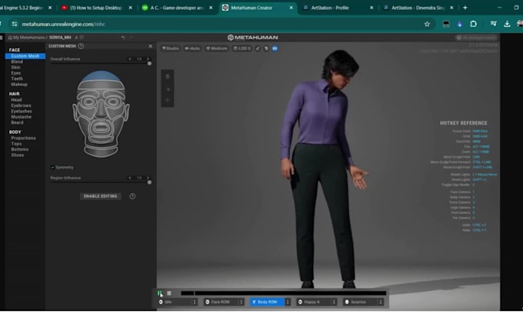Stop animation playback with the square icon
This screenshot has height=314, width=523.
[x=169, y=293]
